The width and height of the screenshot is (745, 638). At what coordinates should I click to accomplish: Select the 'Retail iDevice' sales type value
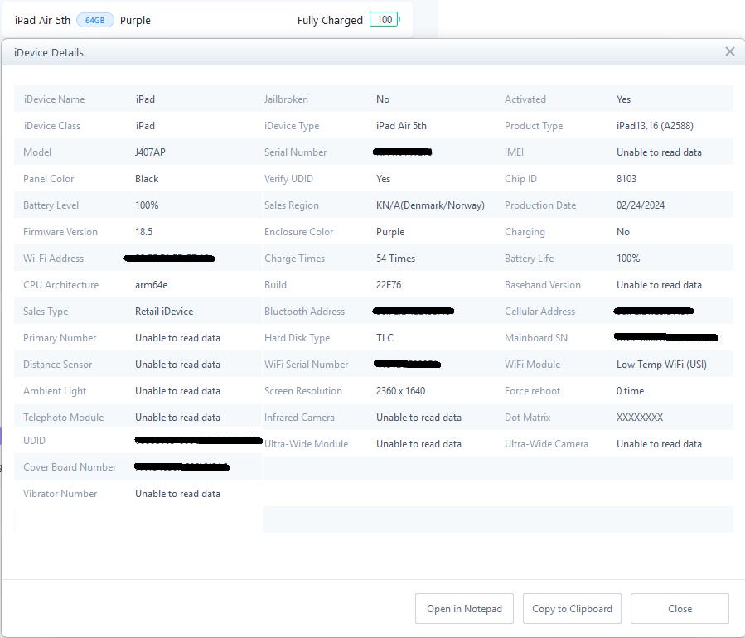164,312
